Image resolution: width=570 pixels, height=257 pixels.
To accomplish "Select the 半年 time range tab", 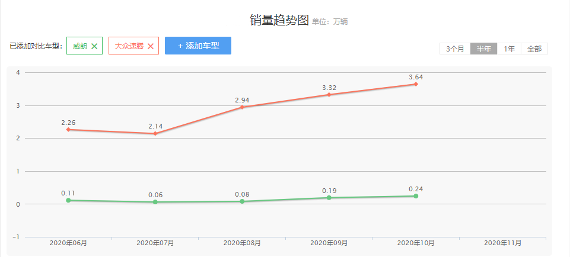I will (483, 49).
